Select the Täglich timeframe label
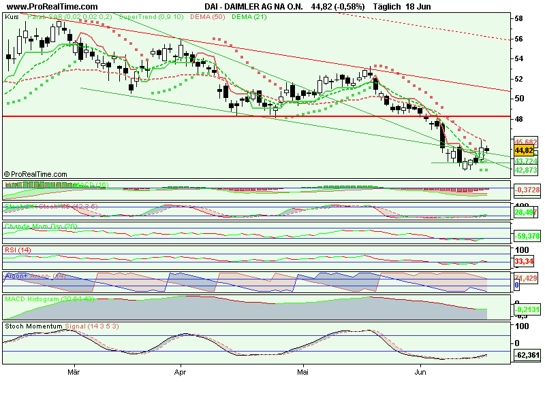This screenshot has width=545, height=408. tap(387, 7)
